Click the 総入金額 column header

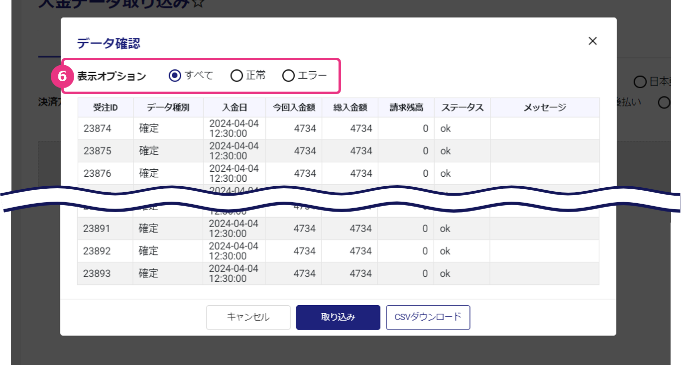pyautogui.click(x=349, y=108)
